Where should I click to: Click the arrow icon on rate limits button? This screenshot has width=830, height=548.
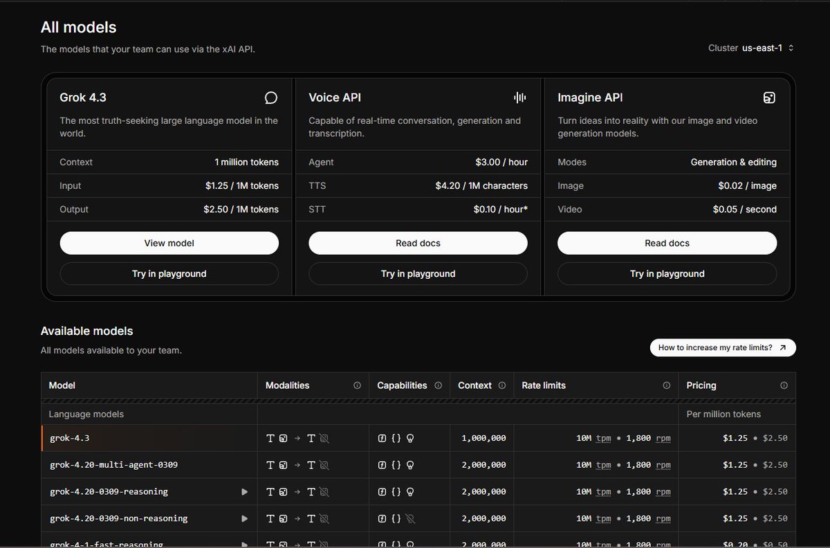tap(782, 347)
